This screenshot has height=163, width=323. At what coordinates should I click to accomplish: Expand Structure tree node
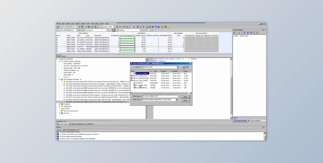tap(59, 113)
